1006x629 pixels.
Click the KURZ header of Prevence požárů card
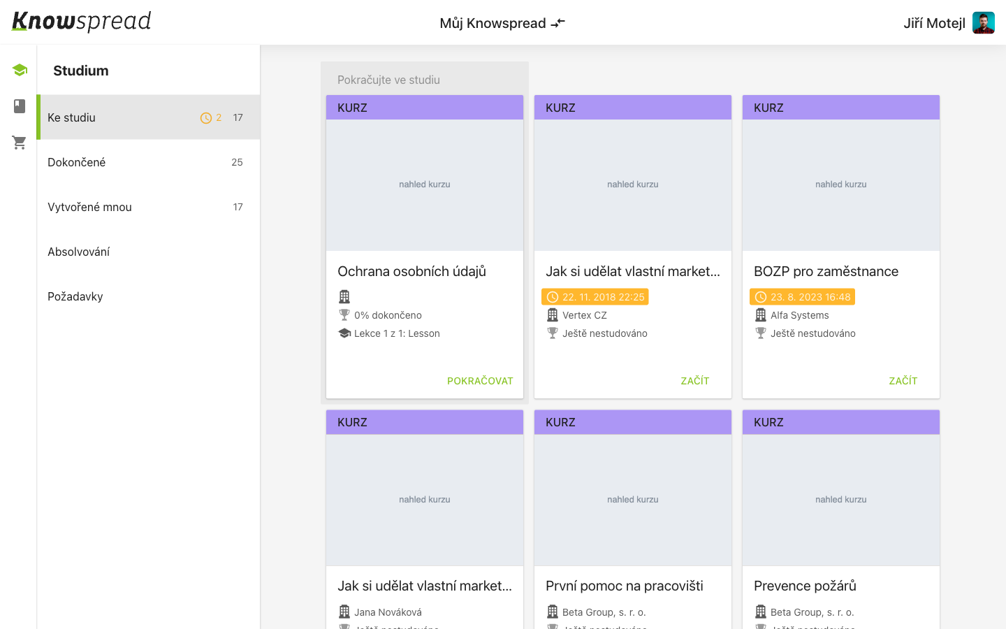pyautogui.click(x=841, y=422)
